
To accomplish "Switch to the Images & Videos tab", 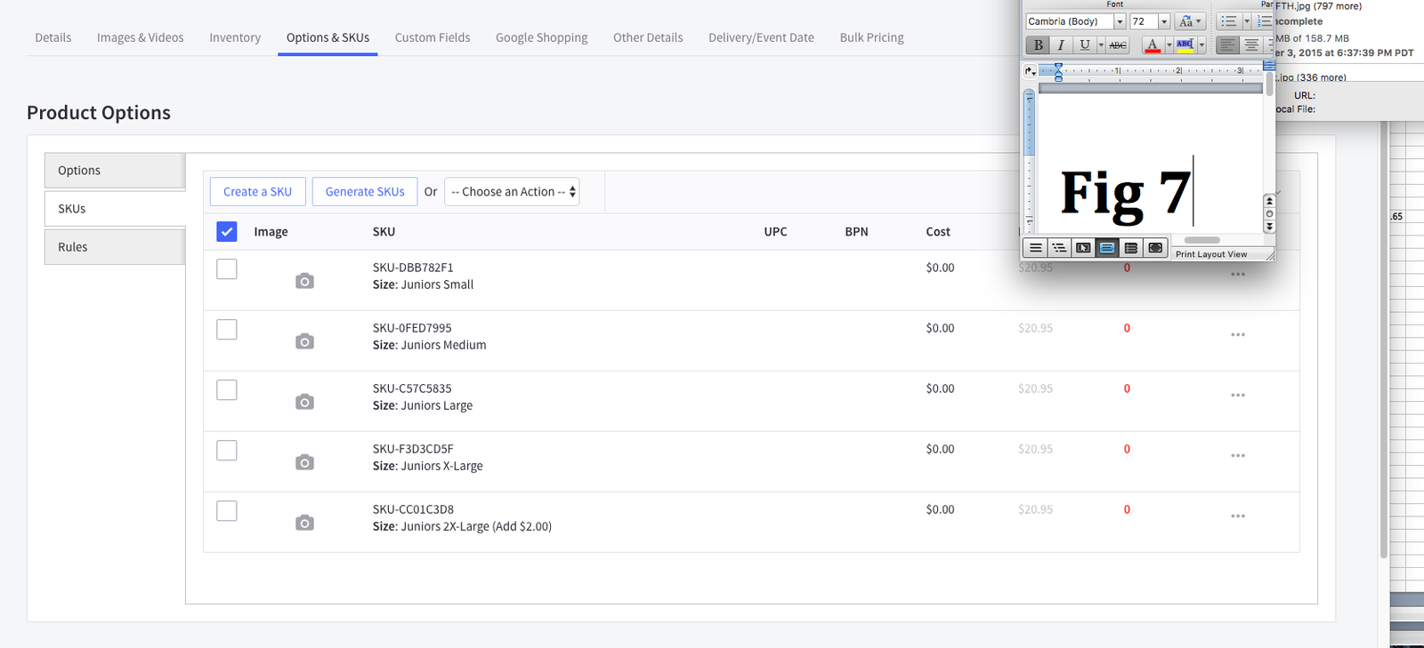I will coord(141,37).
